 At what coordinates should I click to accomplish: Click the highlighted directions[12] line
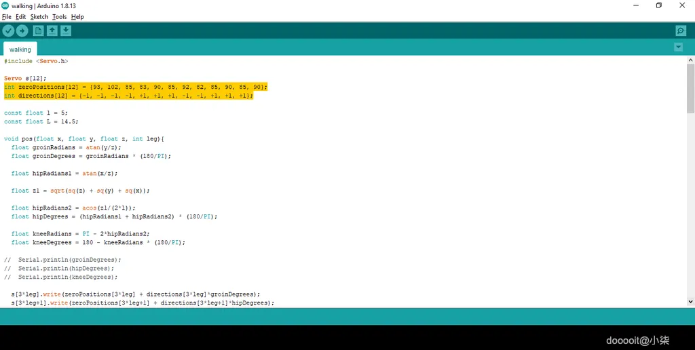[x=128, y=96]
